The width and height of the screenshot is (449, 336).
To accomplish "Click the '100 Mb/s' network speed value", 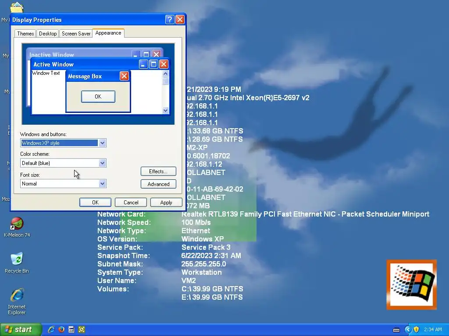I will tap(196, 222).
